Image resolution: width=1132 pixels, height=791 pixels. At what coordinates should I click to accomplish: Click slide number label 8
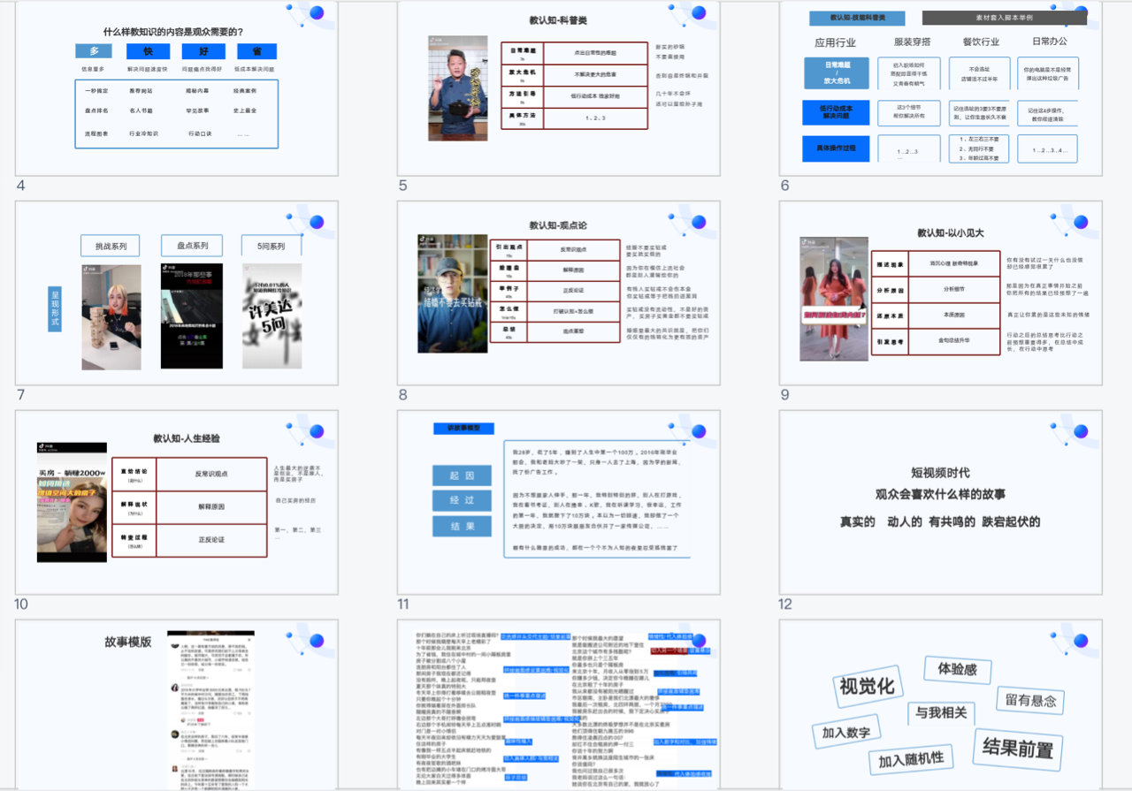402,395
